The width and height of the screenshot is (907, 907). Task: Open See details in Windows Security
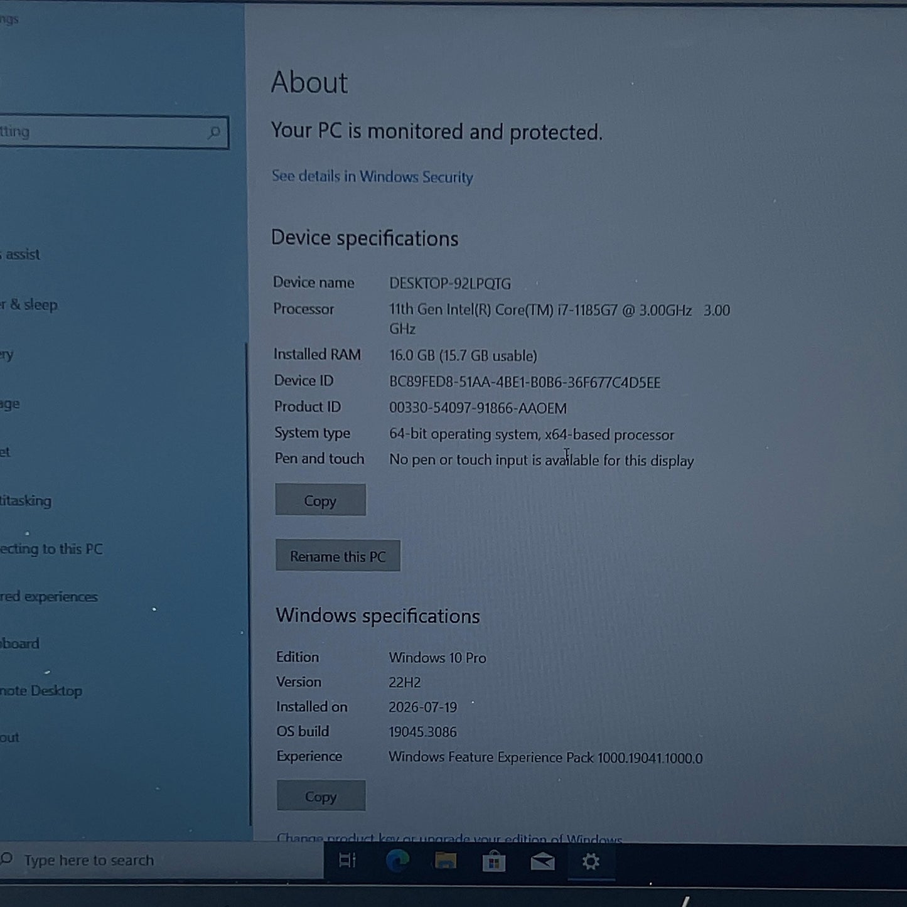click(372, 176)
